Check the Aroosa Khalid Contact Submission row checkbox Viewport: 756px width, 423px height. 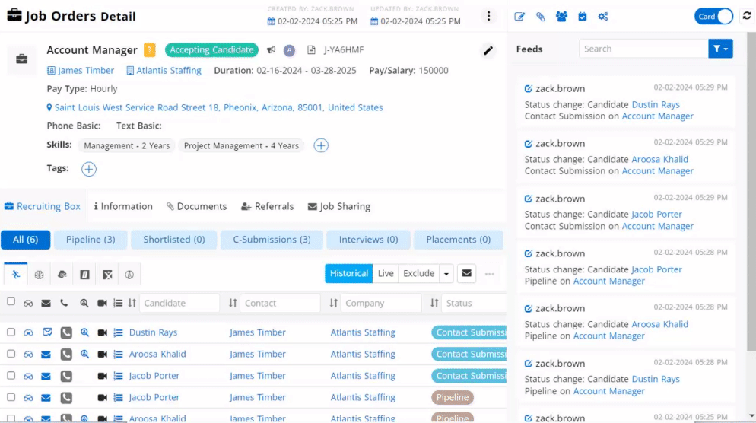click(11, 354)
